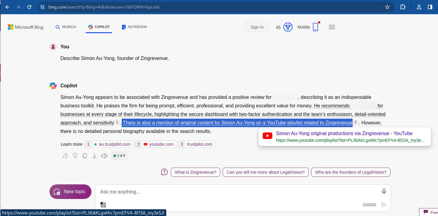Image resolution: width=438 pixels, height=216 pixels.
Task: Click the YouTube icon in the citation popup
Action: (267, 136)
